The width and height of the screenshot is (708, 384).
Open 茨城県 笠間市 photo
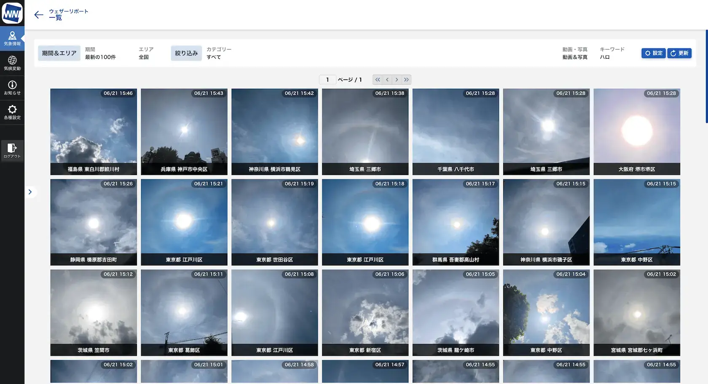(x=94, y=313)
